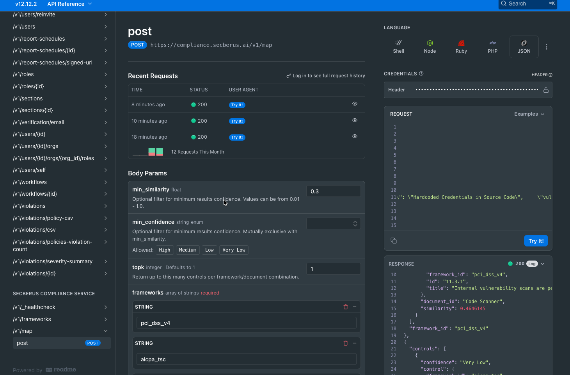The width and height of the screenshot is (570, 375).
Task: Open the Examples dropdown in Request panel
Action: point(529,114)
